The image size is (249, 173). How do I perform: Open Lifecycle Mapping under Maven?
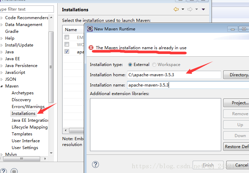point(30,127)
